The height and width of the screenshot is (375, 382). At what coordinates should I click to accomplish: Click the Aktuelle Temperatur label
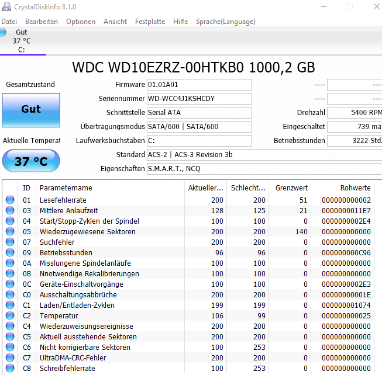32,141
